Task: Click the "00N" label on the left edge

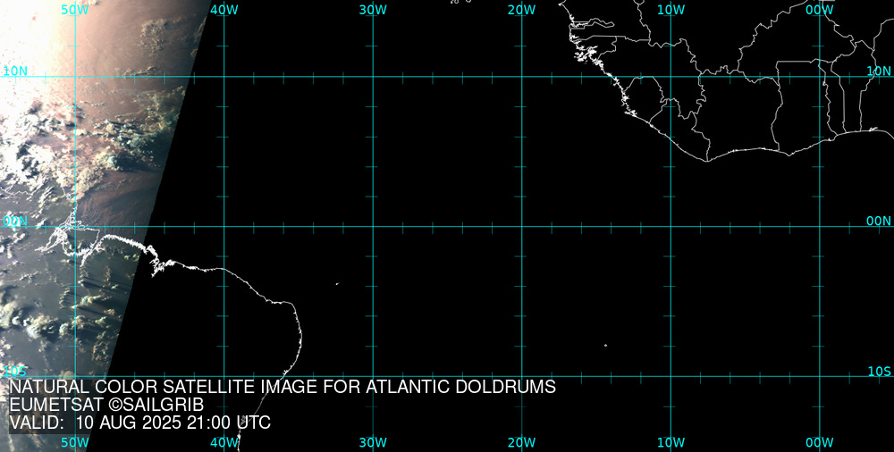Action: [15, 222]
